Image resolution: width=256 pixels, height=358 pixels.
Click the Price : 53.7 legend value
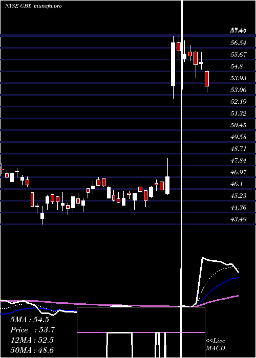[33, 330]
